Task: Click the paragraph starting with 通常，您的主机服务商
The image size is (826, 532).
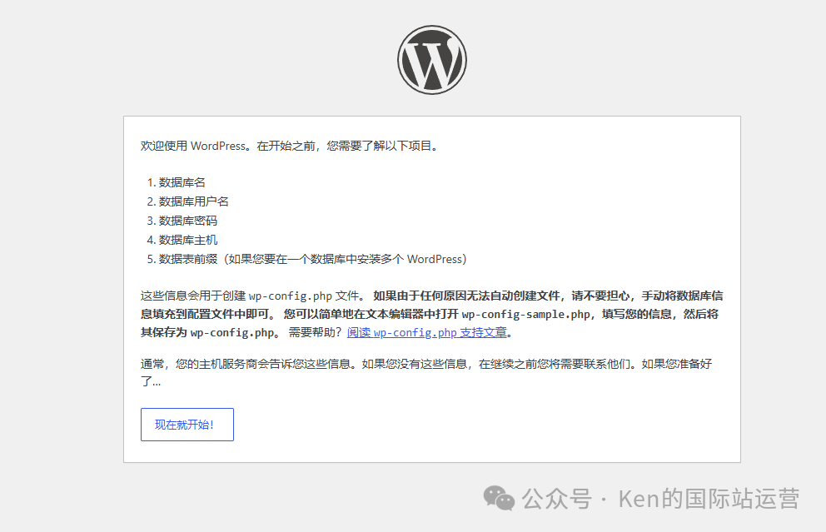Action: coord(426,372)
